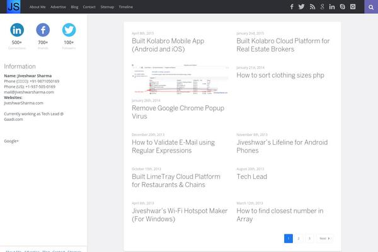
Task: Open the "Tech Lead" post title
Action: pos(251,177)
